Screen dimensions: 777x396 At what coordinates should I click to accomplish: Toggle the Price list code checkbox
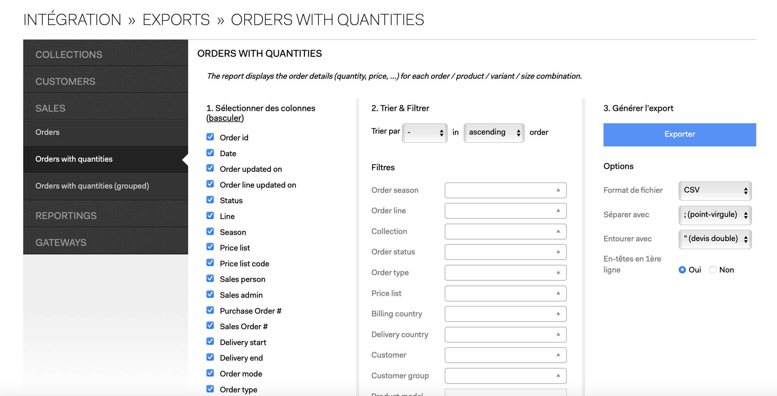(210, 263)
